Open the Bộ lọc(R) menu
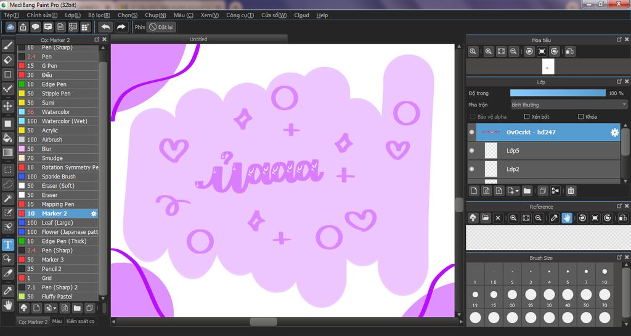Screen dimensions: 631x336 pyautogui.click(x=99, y=15)
